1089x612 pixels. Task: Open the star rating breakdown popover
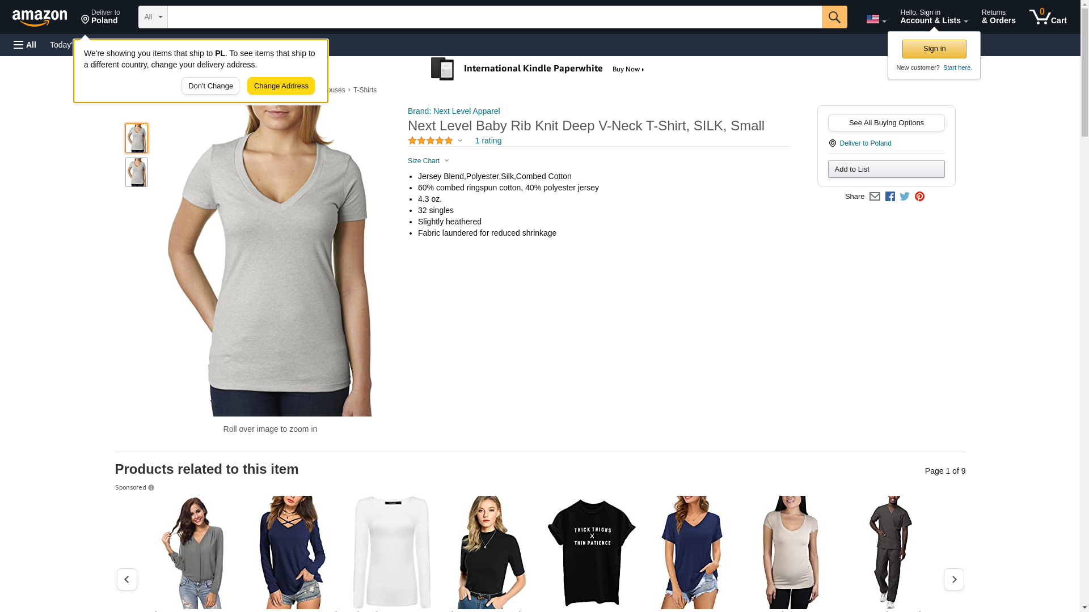(435, 141)
